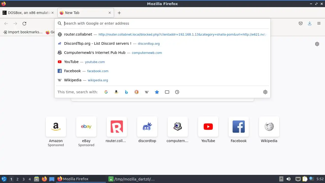Open the update notifier icon in the tray

311,179
